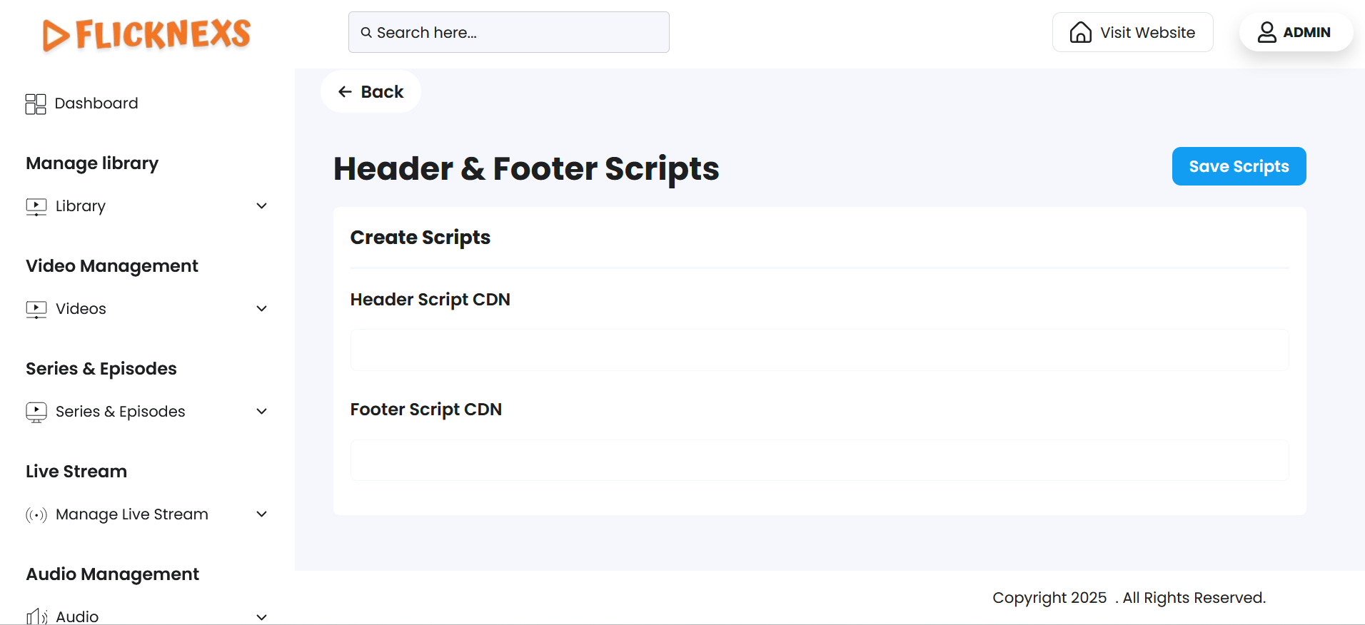Expand Manage Live Stream chevron
Viewport: 1365px width, 625px height.
262,514
